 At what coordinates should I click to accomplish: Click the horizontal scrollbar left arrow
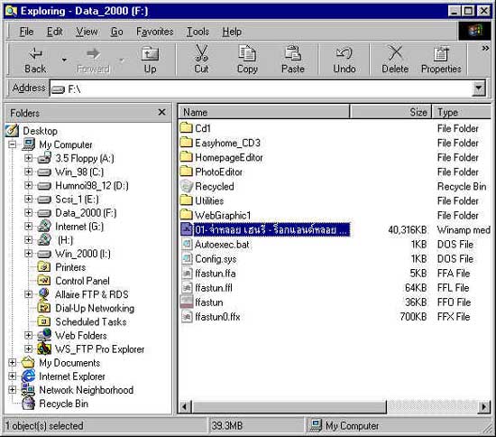click(x=185, y=406)
